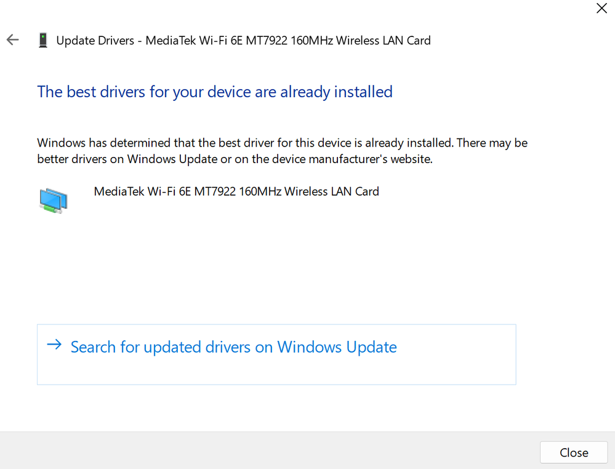Viewport: 615px width, 469px height.
Task: Click the device icon beside Update Drivers title
Action: pyautogui.click(x=43, y=41)
